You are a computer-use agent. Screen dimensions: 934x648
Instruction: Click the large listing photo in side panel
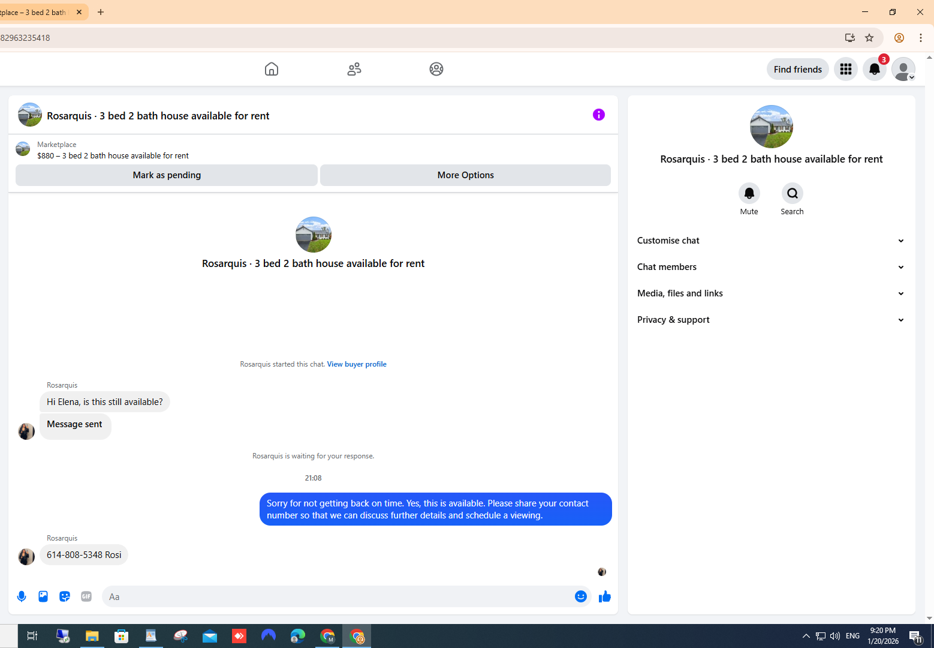click(x=772, y=127)
